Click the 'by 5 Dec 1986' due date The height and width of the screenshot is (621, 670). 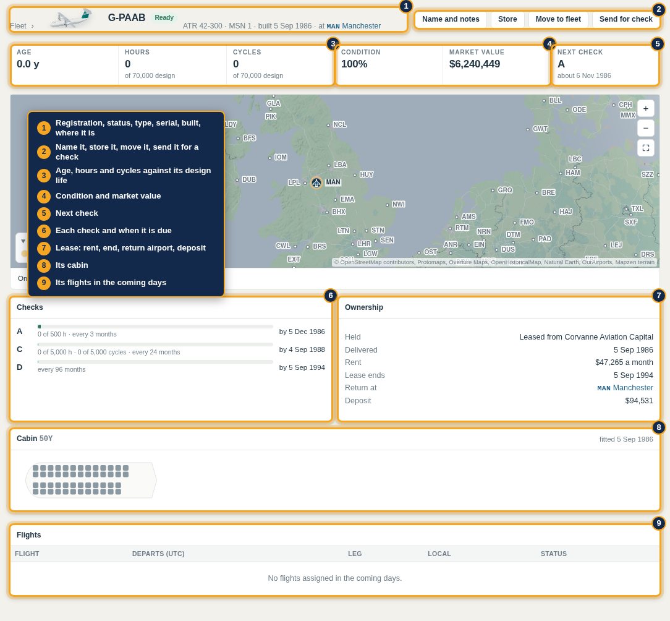pos(302,332)
